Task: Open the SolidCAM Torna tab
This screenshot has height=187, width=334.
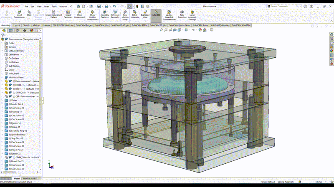Action: [x=200, y=25]
